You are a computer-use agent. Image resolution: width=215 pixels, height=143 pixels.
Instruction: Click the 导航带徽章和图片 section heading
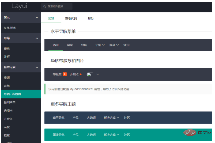tap(67, 61)
